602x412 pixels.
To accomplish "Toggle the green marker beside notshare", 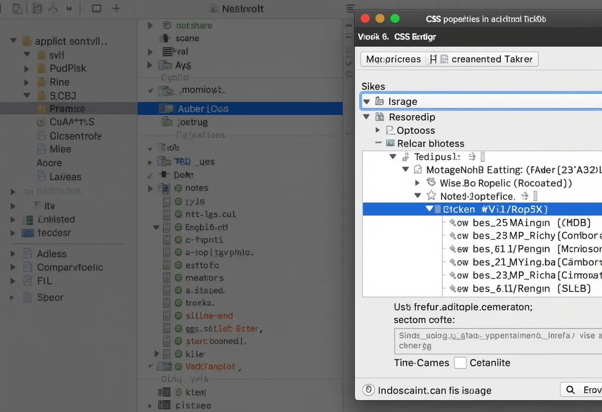I will [167, 25].
